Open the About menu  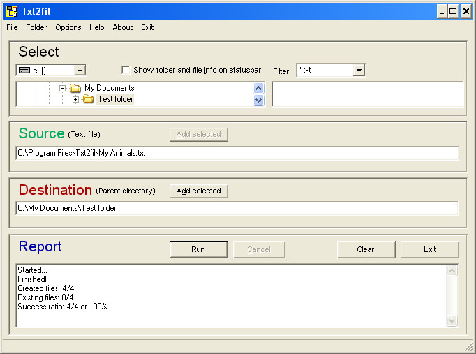[x=122, y=27]
